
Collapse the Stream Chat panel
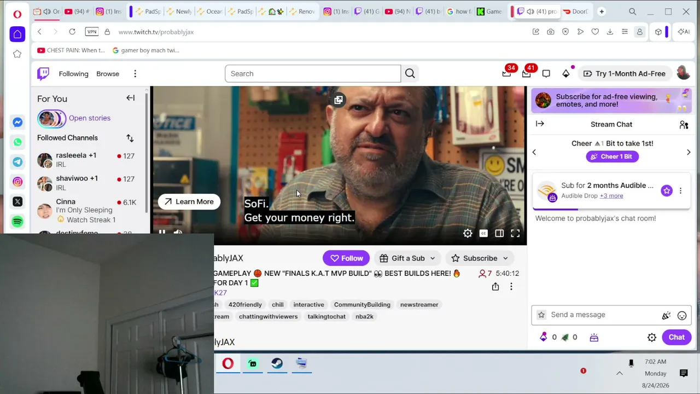(540, 124)
